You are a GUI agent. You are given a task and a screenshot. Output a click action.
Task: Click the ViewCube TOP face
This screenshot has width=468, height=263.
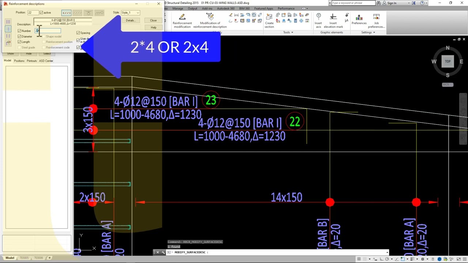click(448, 61)
